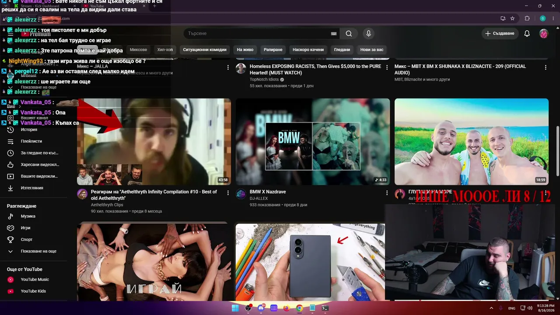This screenshot has height=315, width=560.
Task: Open the Aethelthryth Clips channel link
Action: [x=107, y=205]
